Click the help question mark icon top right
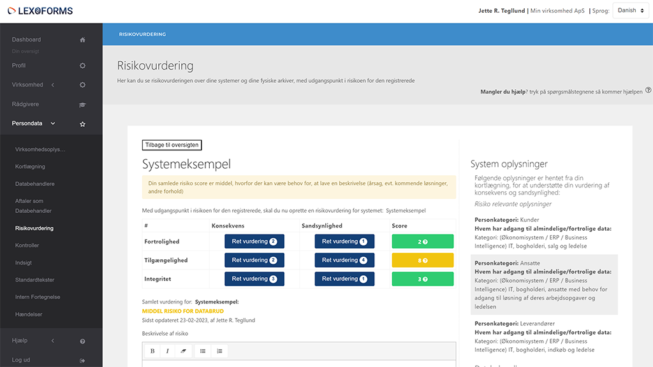Screen dimensions: 653x367 649,91
